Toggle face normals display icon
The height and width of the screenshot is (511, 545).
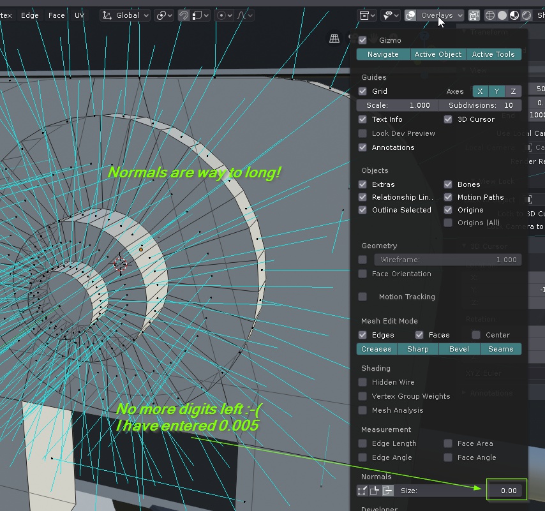[x=387, y=491]
